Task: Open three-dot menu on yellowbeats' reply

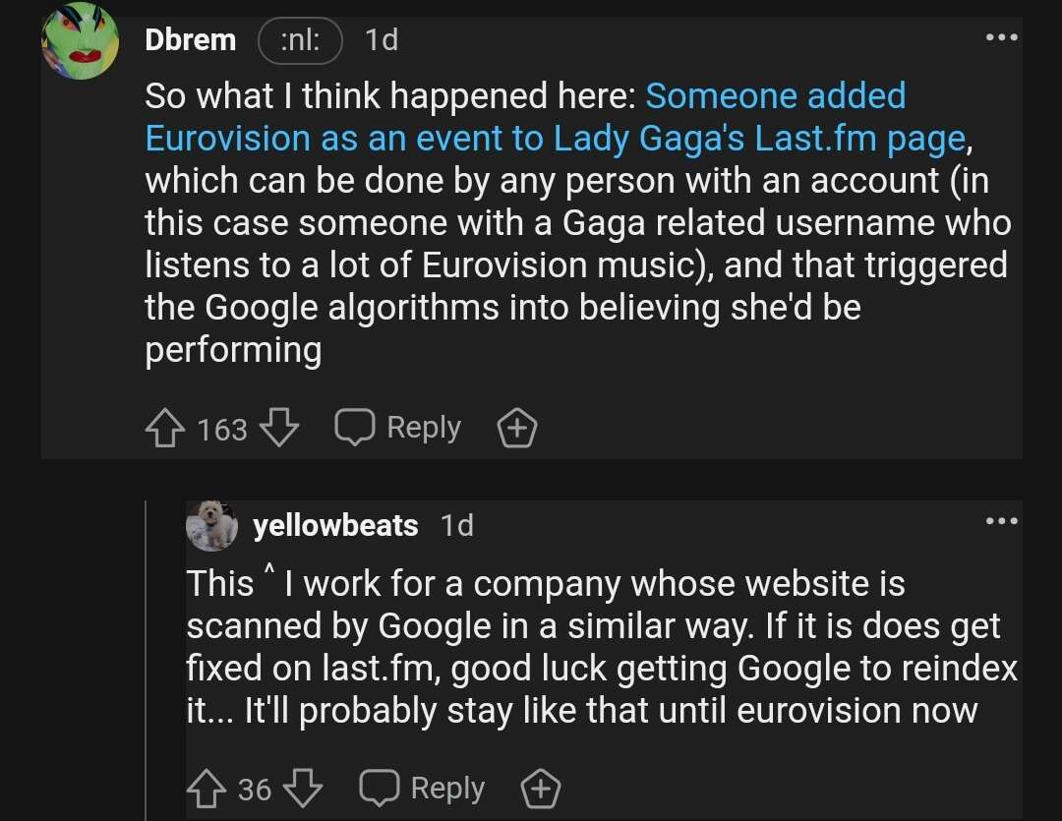Action: [1002, 521]
